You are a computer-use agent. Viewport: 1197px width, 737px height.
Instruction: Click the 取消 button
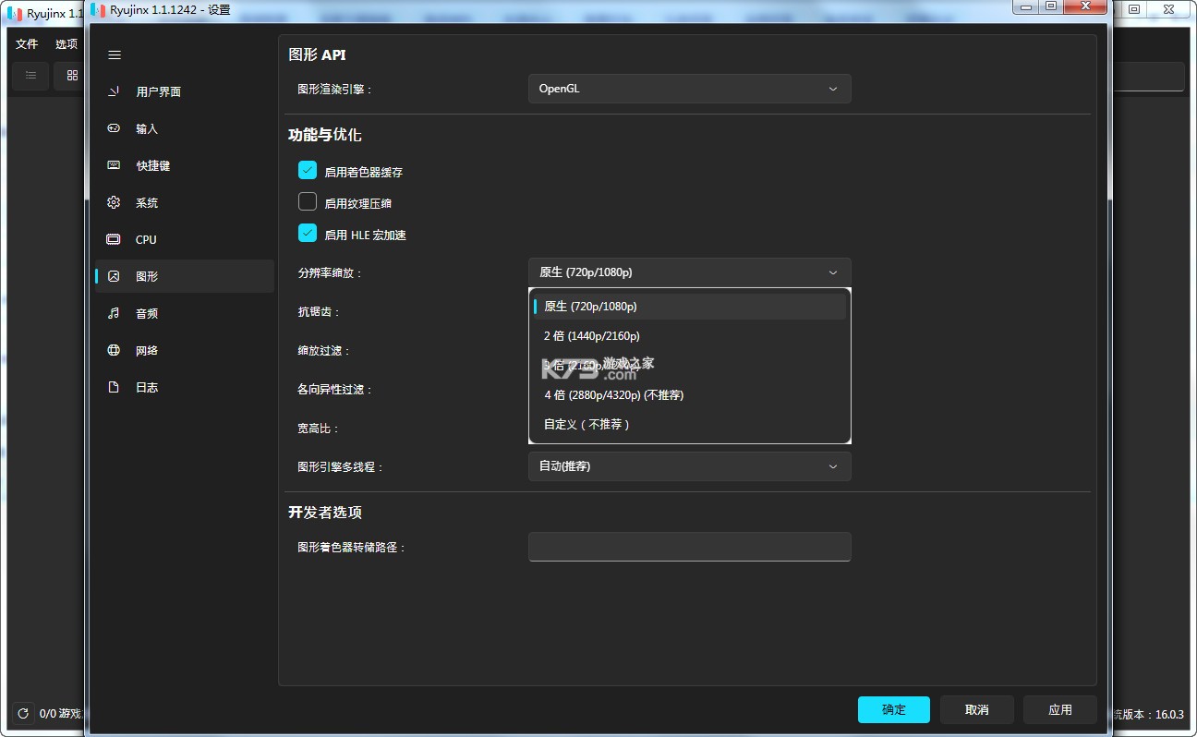(x=977, y=709)
